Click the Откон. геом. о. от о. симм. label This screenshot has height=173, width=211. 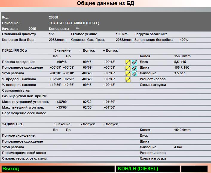25,158
